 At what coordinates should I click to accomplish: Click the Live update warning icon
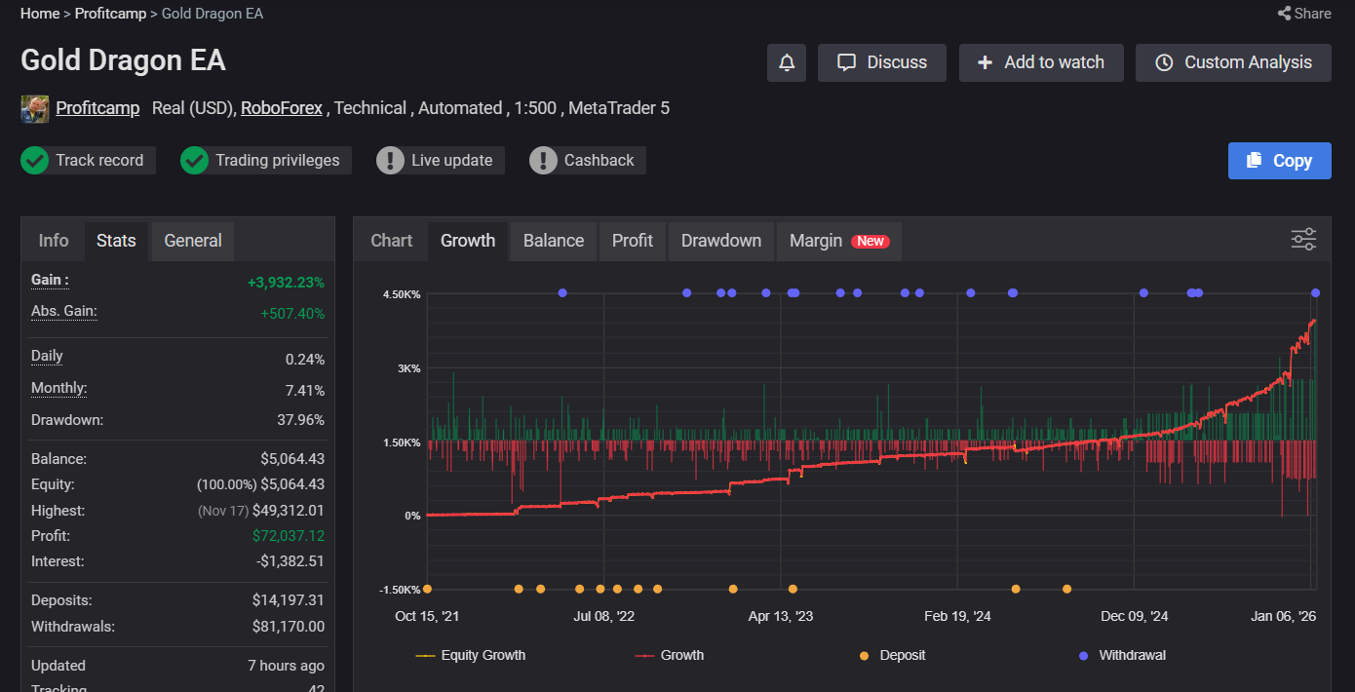point(390,161)
